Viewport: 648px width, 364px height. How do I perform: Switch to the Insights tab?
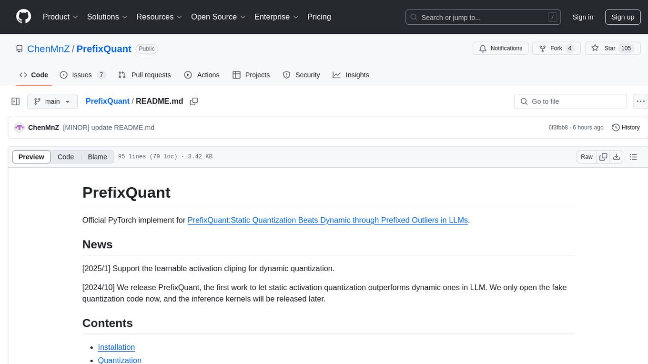pos(351,75)
